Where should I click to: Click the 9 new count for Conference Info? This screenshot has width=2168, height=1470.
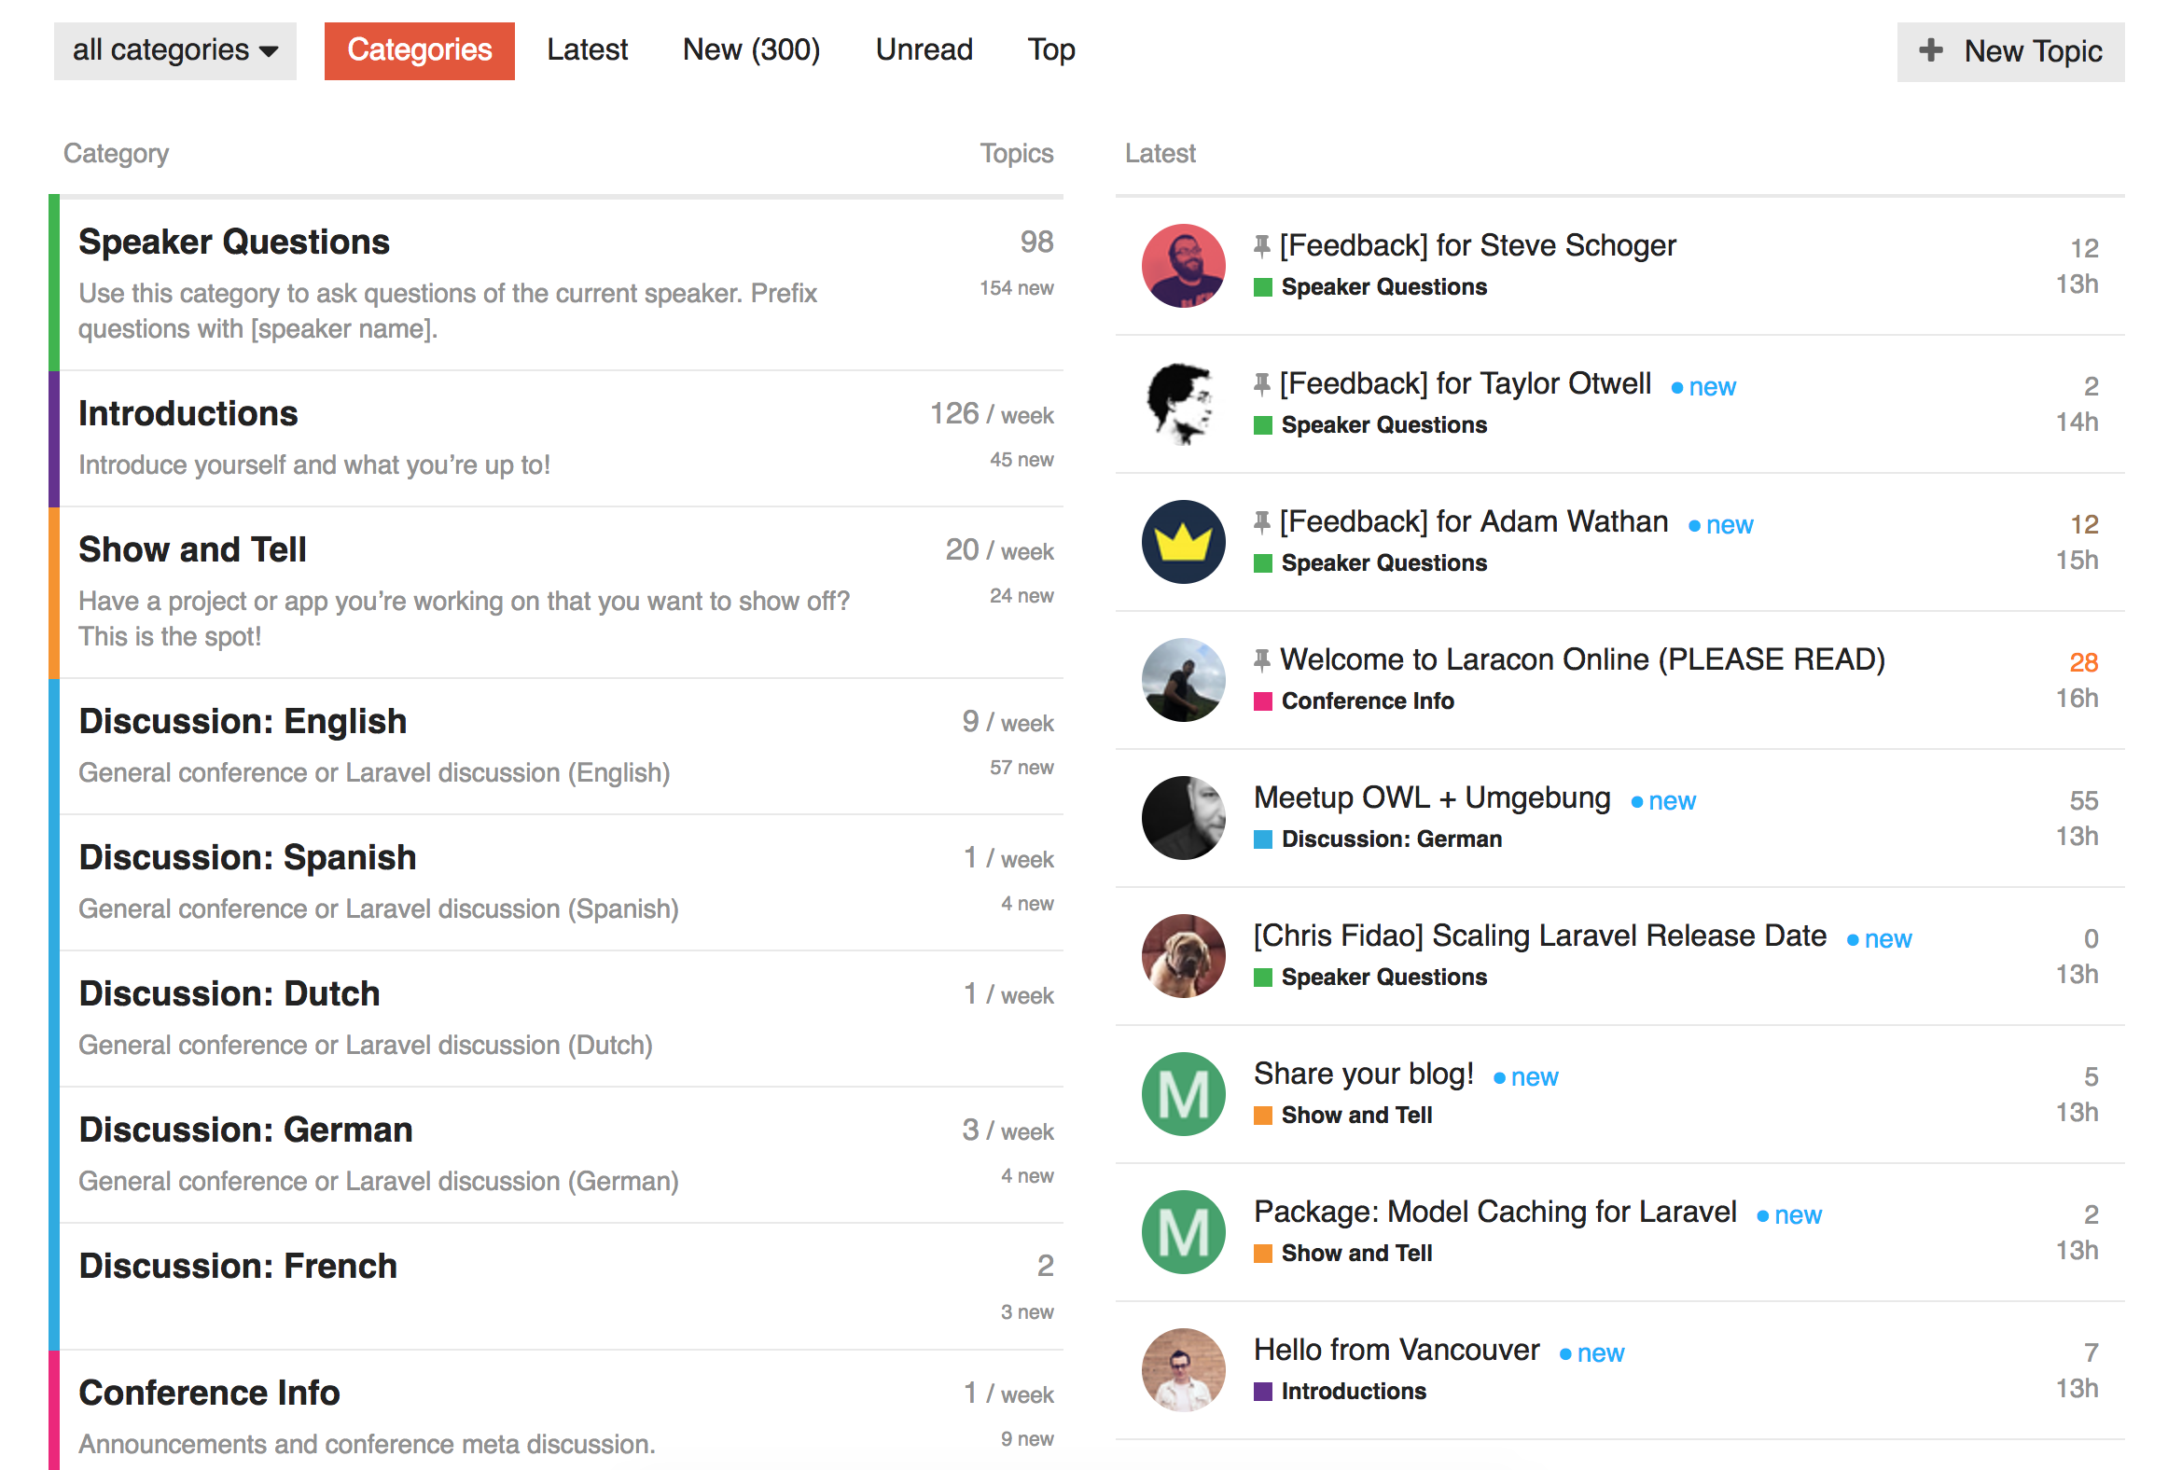[1027, 1439]
